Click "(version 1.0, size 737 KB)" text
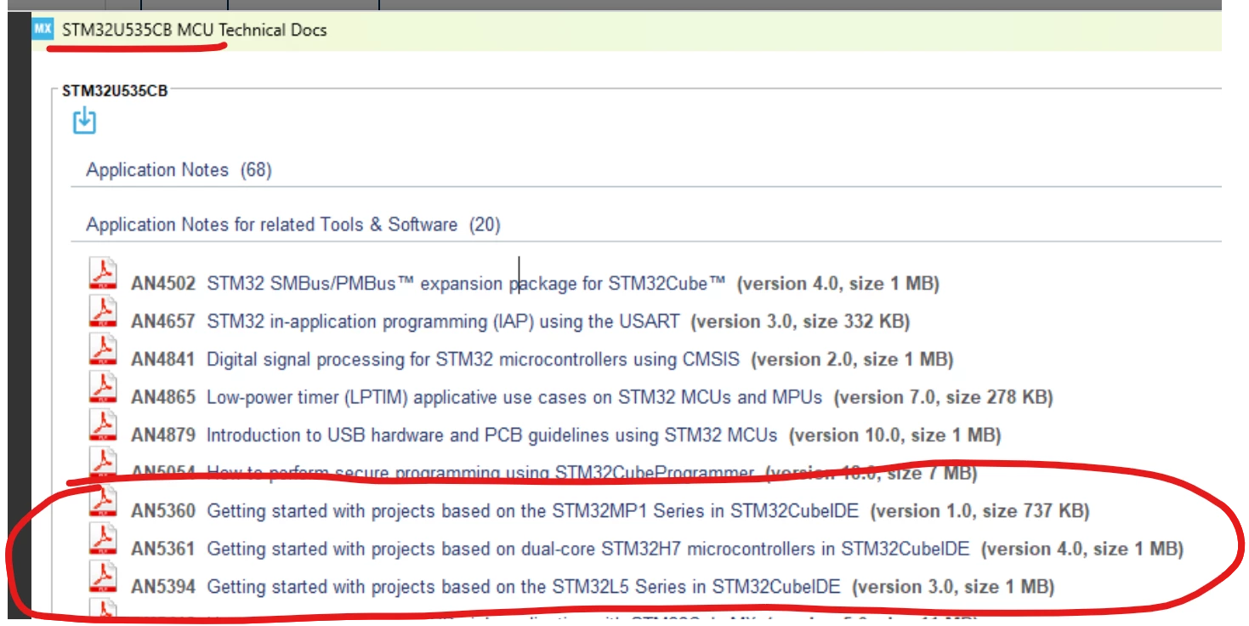Viewport: 1249px width, 626px height. click(x=980, y=511)
